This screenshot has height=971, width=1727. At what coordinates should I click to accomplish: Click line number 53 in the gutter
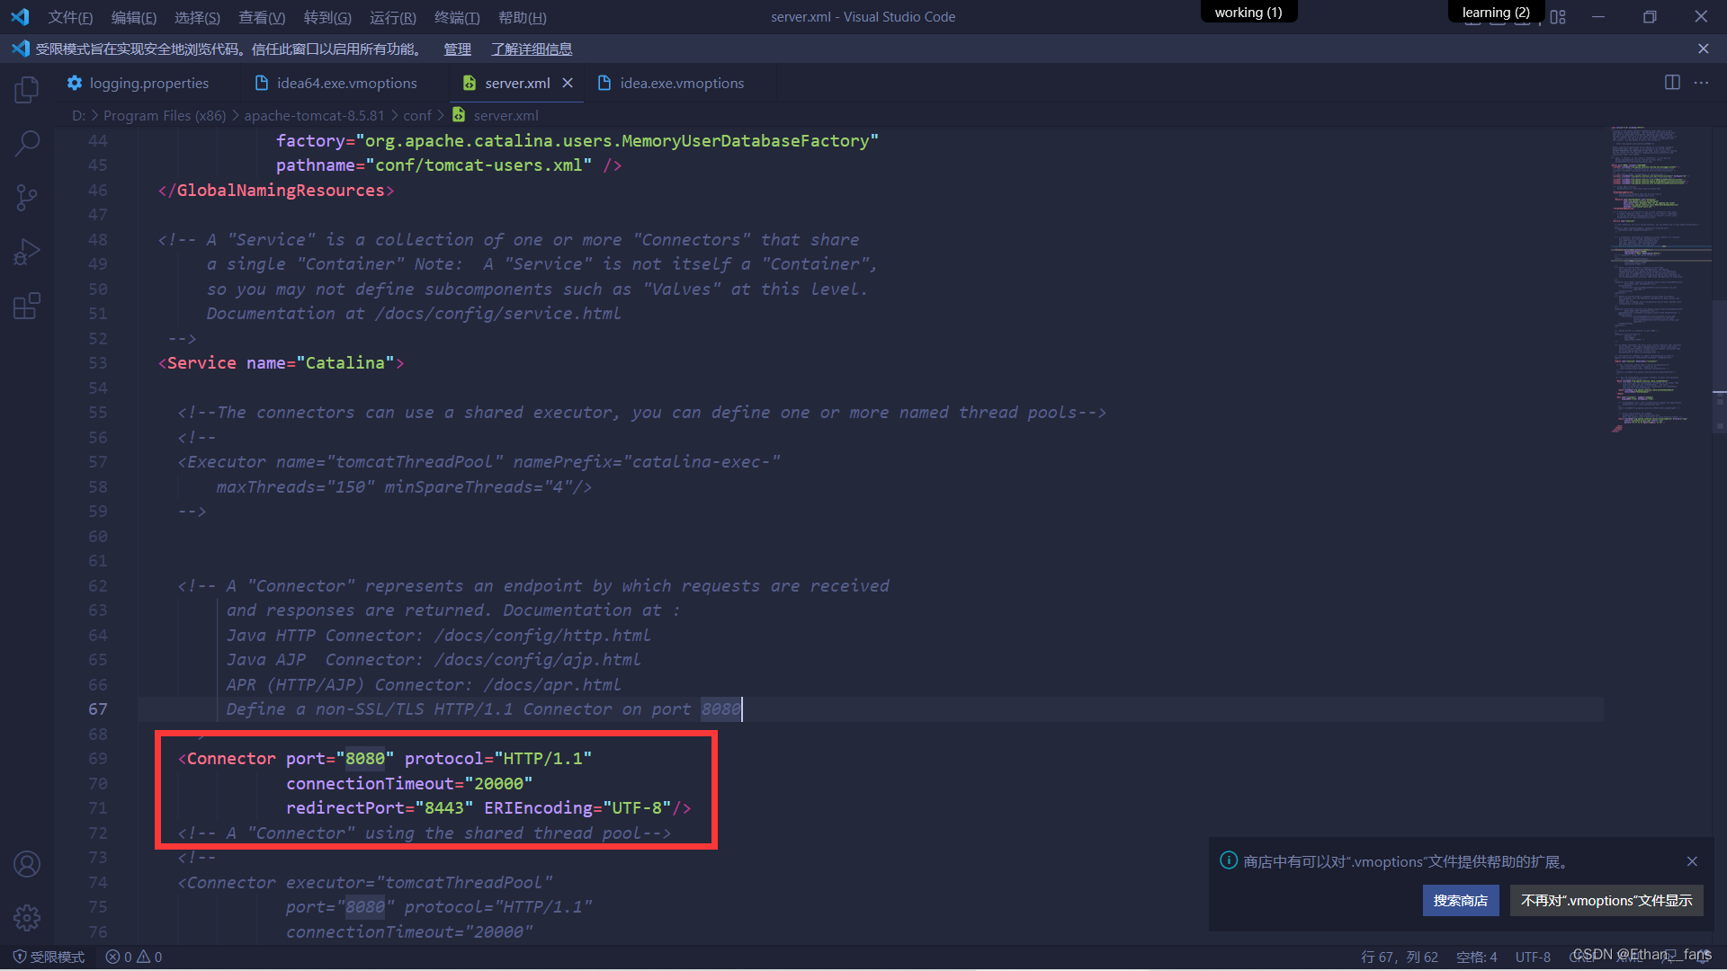[x=97, y=363]
